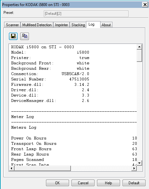Click the Firmware.dll version 3.14.2
The width and height of the screenshot is (149, 189).
coord(82,85)
